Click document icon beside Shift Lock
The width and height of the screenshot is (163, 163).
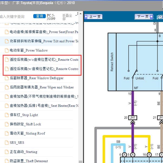(x=7, y=124)
